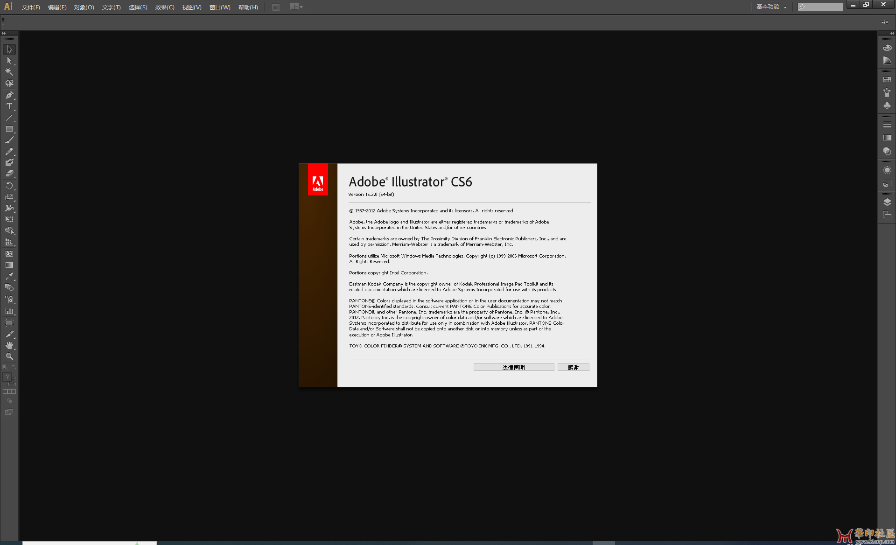Open the arrange documents dropdown

[296, 7]
